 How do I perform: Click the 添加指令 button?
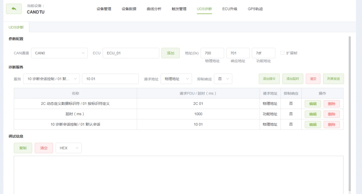coord(269,79)
